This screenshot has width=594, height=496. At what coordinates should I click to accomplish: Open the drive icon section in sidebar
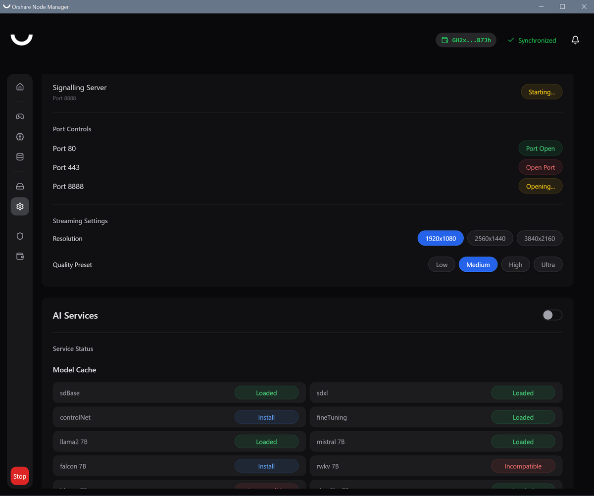pyautogui.click(x=20, y=186)
